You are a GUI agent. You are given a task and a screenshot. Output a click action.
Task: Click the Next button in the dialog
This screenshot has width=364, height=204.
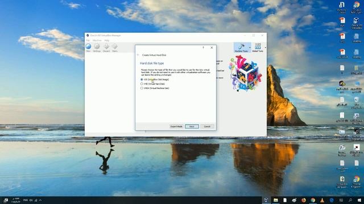point(192,126)
